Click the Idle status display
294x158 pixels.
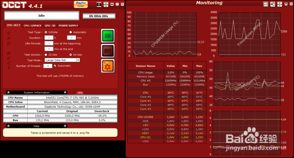click(42, 16)
